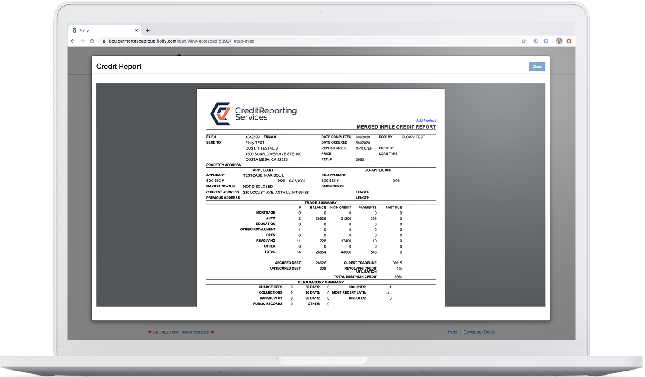Click the Add Product link
Viewport: 645px width, 377px height.
point(426,120)
